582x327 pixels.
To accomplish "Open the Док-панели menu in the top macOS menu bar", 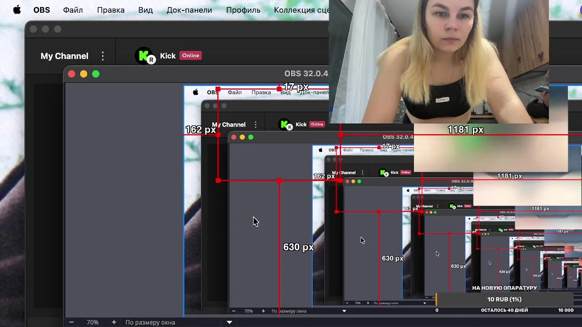I will click(189, 10).
